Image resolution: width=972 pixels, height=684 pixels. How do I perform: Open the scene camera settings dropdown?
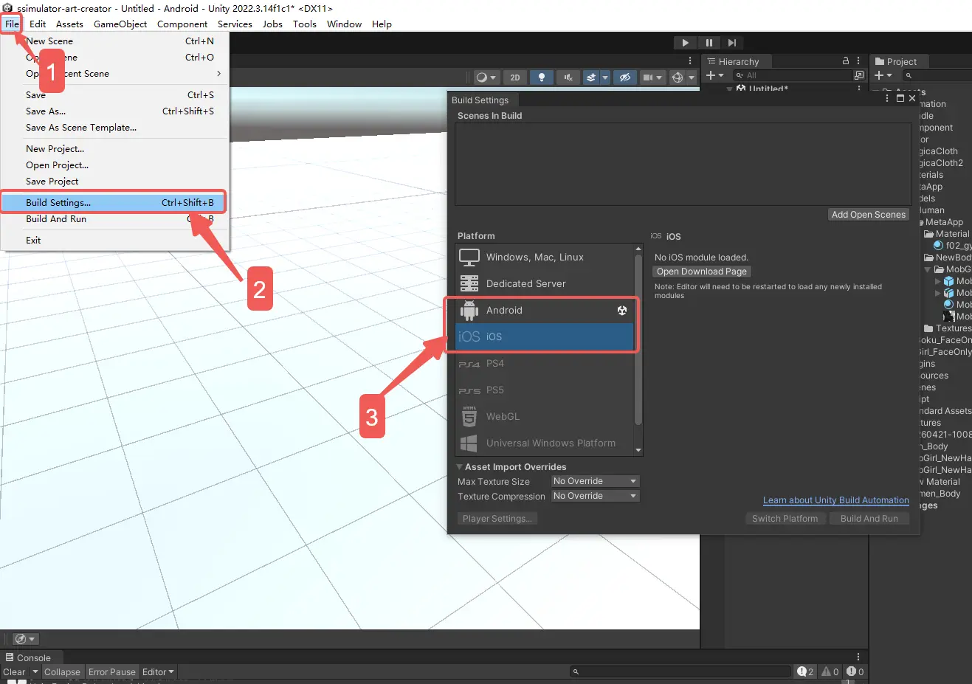[x=652, y=77]
